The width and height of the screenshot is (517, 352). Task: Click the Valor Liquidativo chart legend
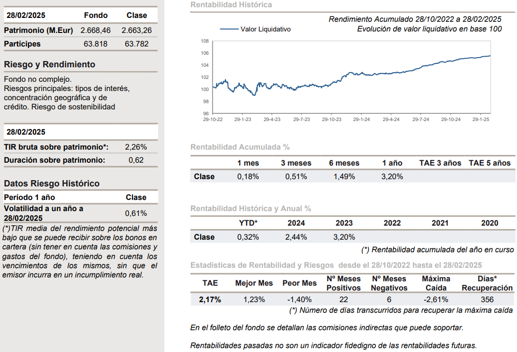[x=255, y=29]
